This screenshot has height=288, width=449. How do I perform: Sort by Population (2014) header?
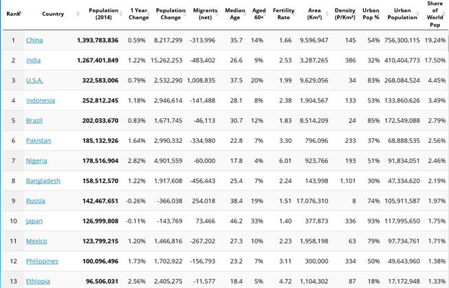pos(103,14)
